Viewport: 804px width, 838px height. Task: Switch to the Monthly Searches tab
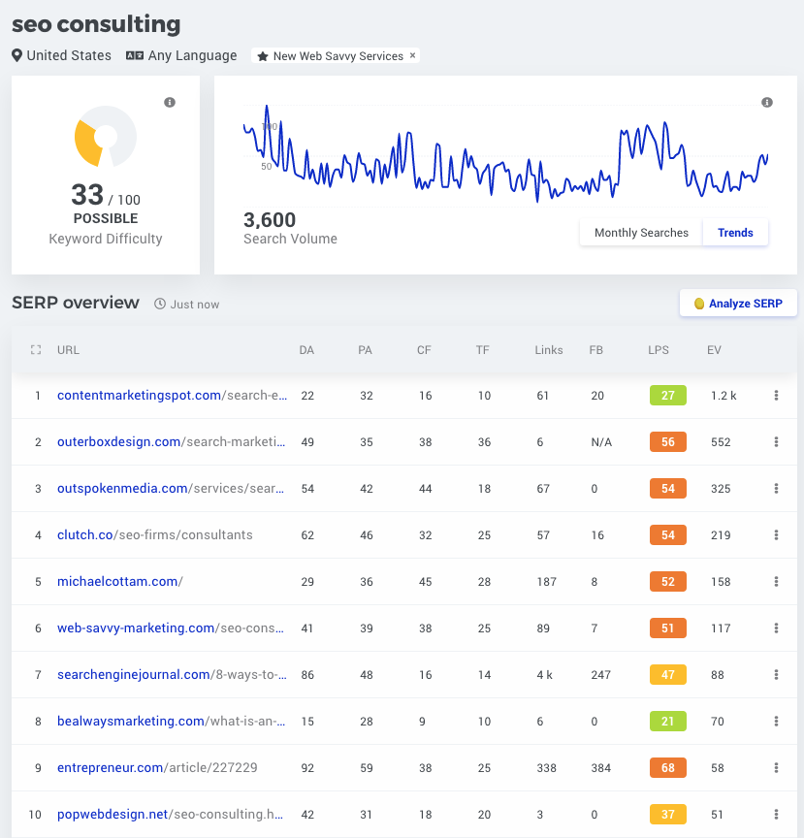pos(641,233)
